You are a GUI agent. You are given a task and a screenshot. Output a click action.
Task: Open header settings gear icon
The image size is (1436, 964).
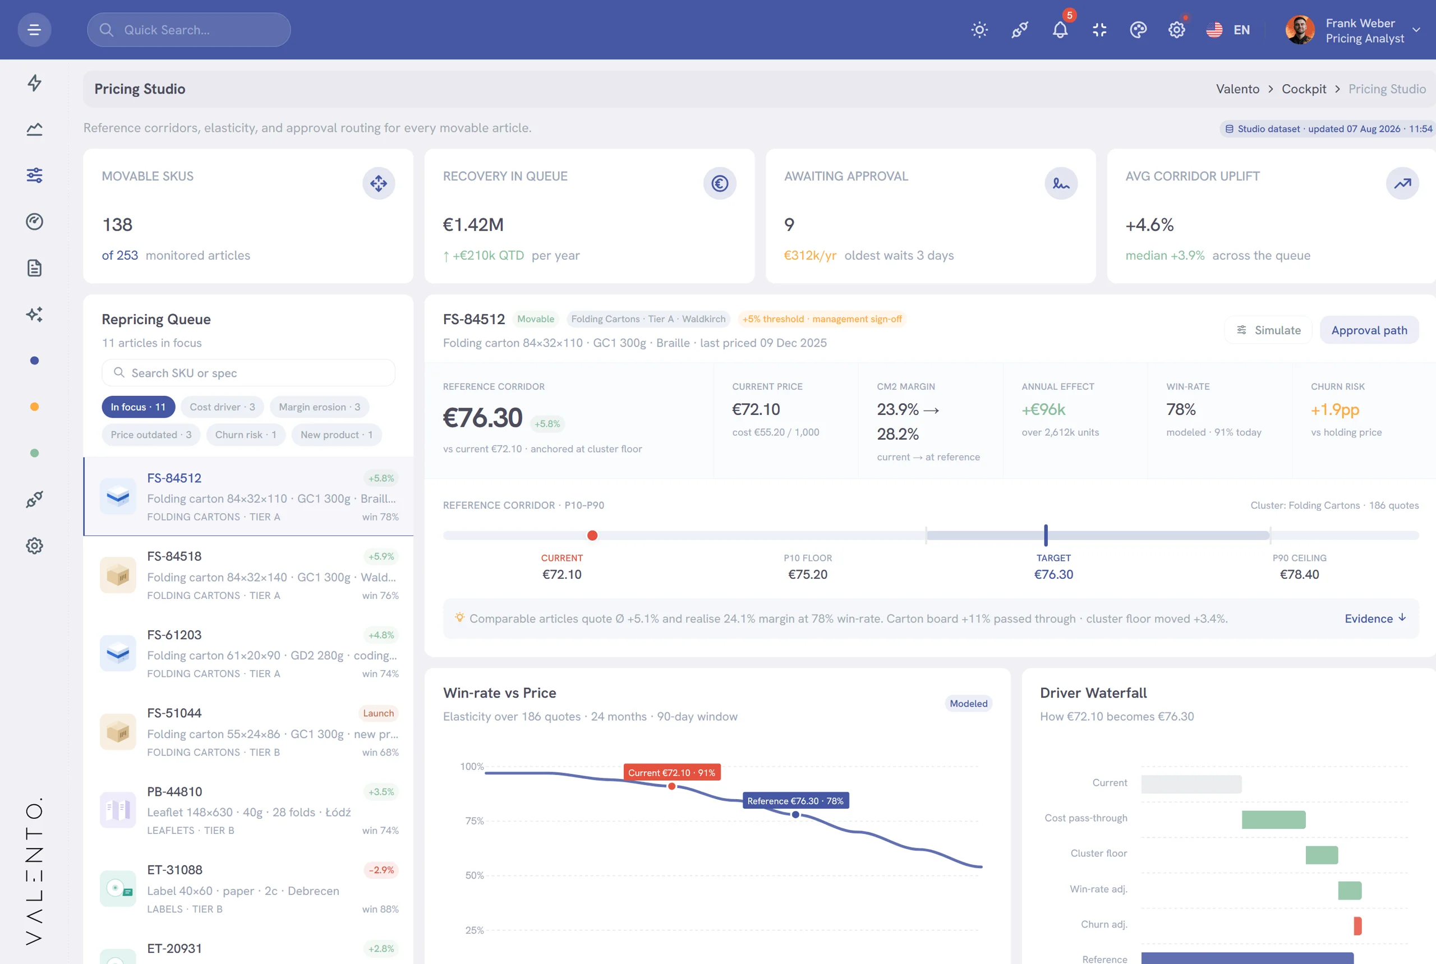click(x=1176, y=30)
